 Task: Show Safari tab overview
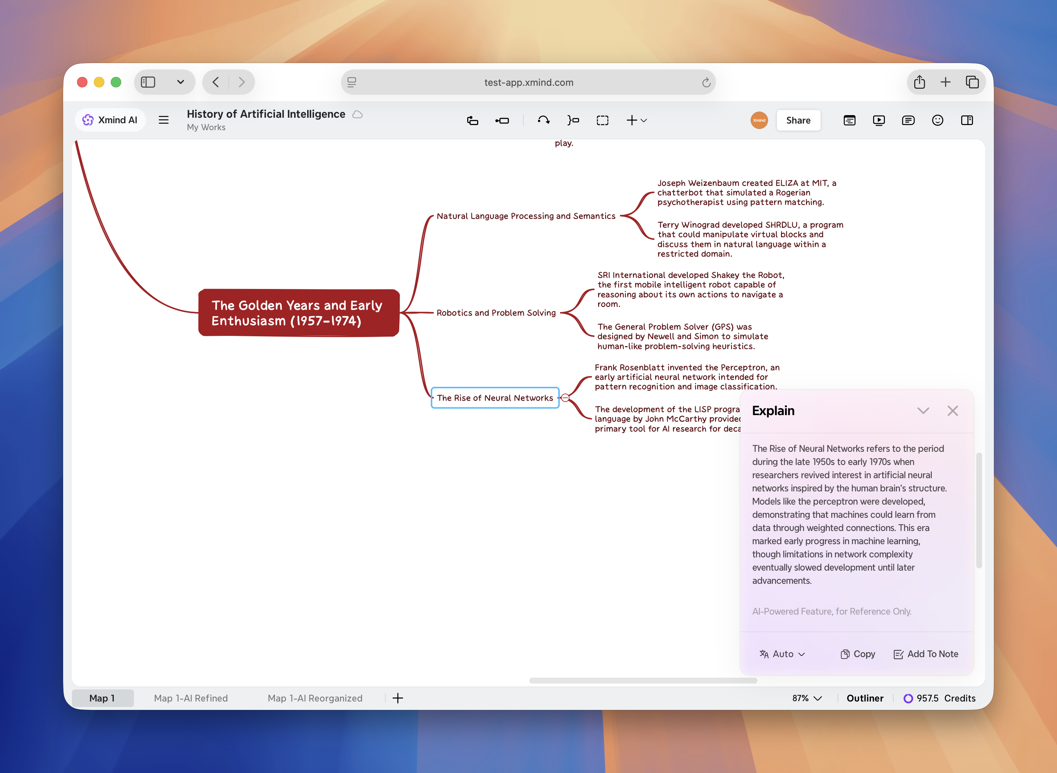pos(972,83)
